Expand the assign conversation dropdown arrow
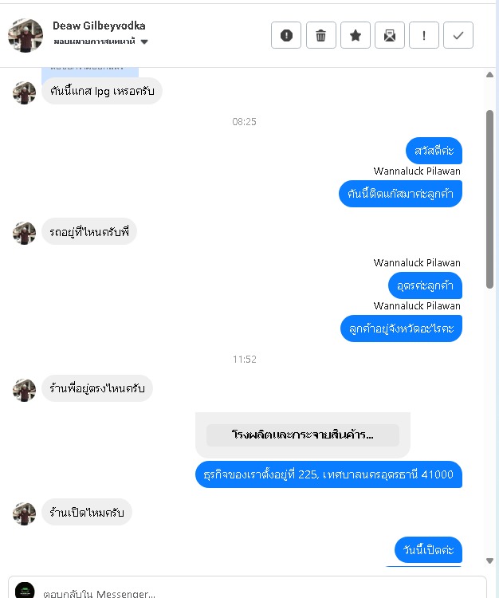This screenshot has width=499, height=598. tap(144, 41)
